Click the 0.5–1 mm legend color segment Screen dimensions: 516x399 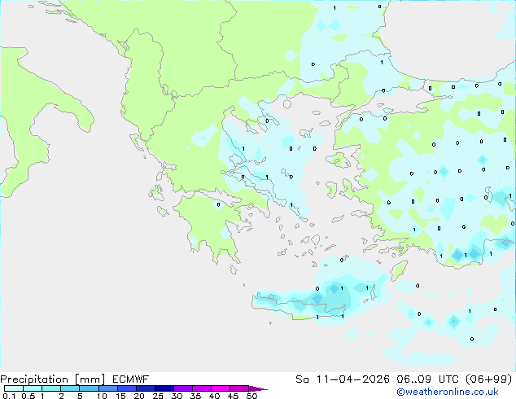33,388
